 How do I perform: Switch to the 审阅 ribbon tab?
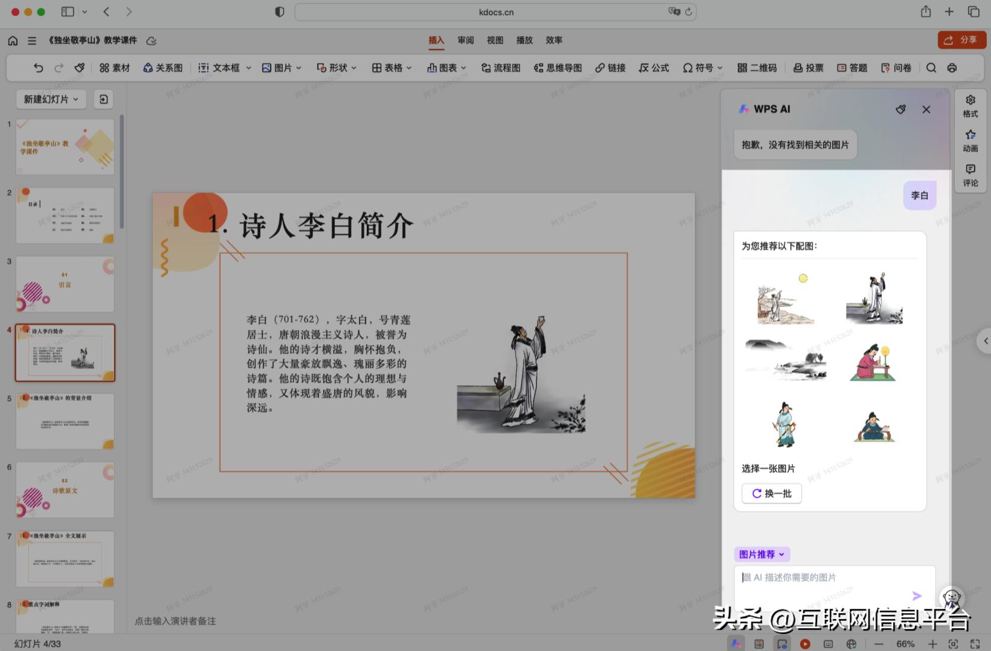point(465,40)
